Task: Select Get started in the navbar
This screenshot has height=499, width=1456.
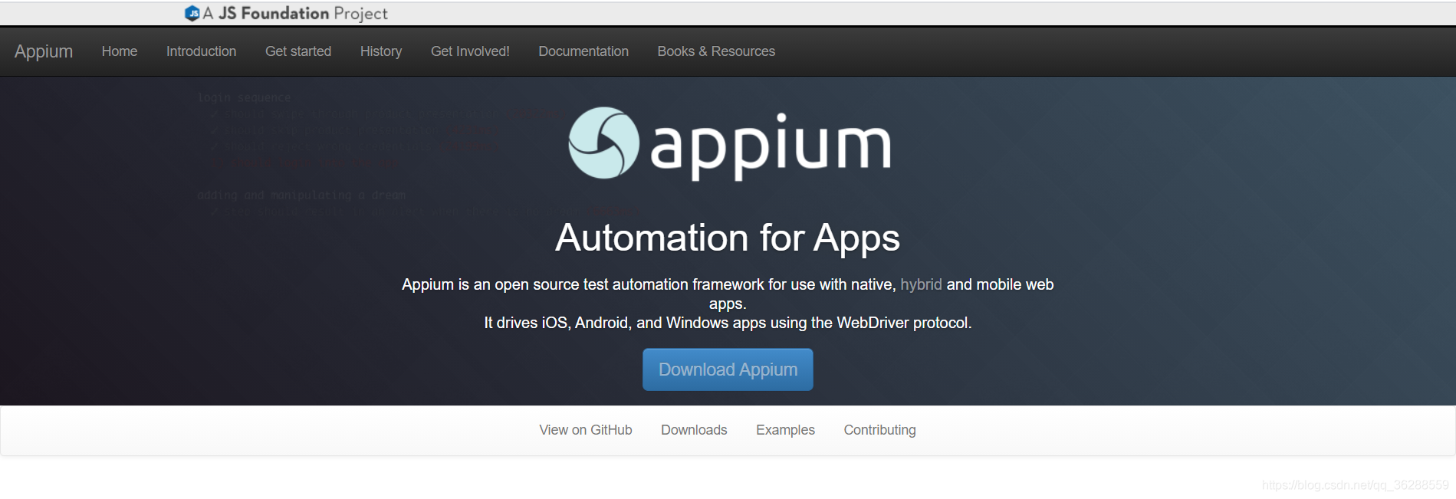Action: coord(298,51)
